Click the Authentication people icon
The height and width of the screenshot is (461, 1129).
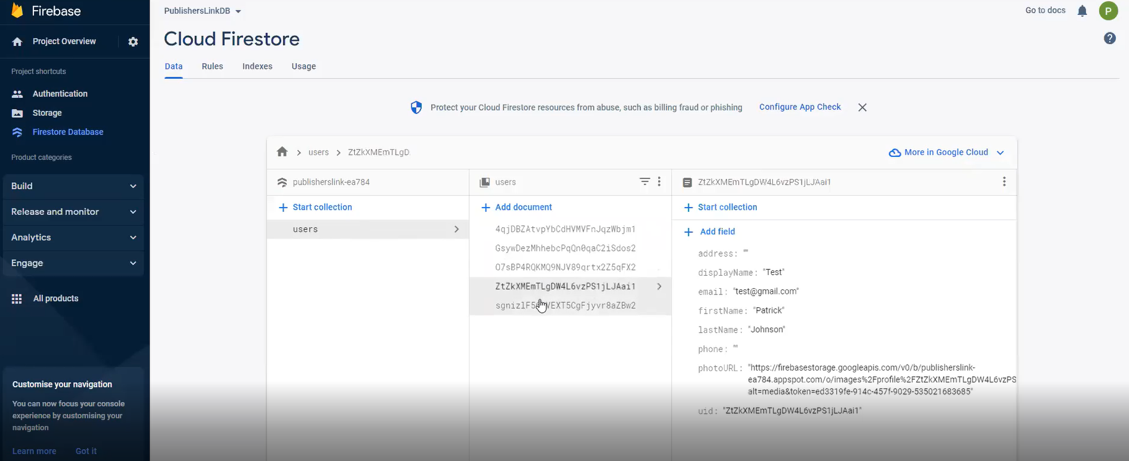pos(17,94)
